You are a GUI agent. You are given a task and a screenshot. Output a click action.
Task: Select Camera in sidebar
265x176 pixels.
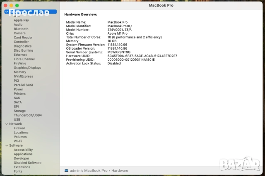[19, 33]
